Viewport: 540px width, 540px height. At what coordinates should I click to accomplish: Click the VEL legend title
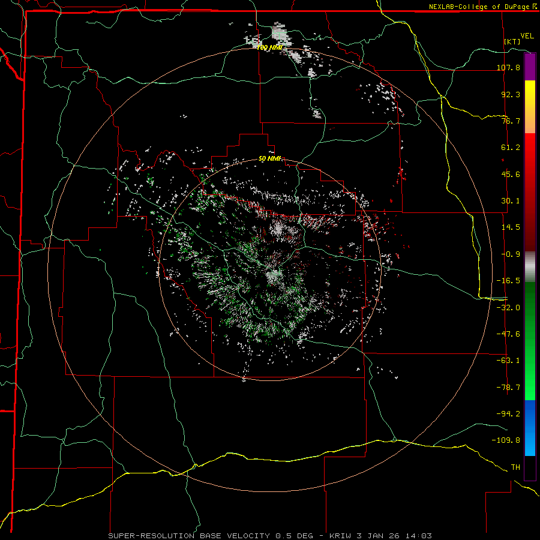(527, 36)
